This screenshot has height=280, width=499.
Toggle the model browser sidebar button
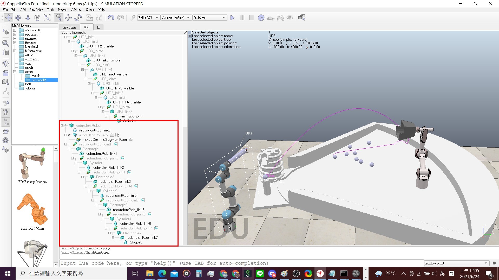[6, 113]
